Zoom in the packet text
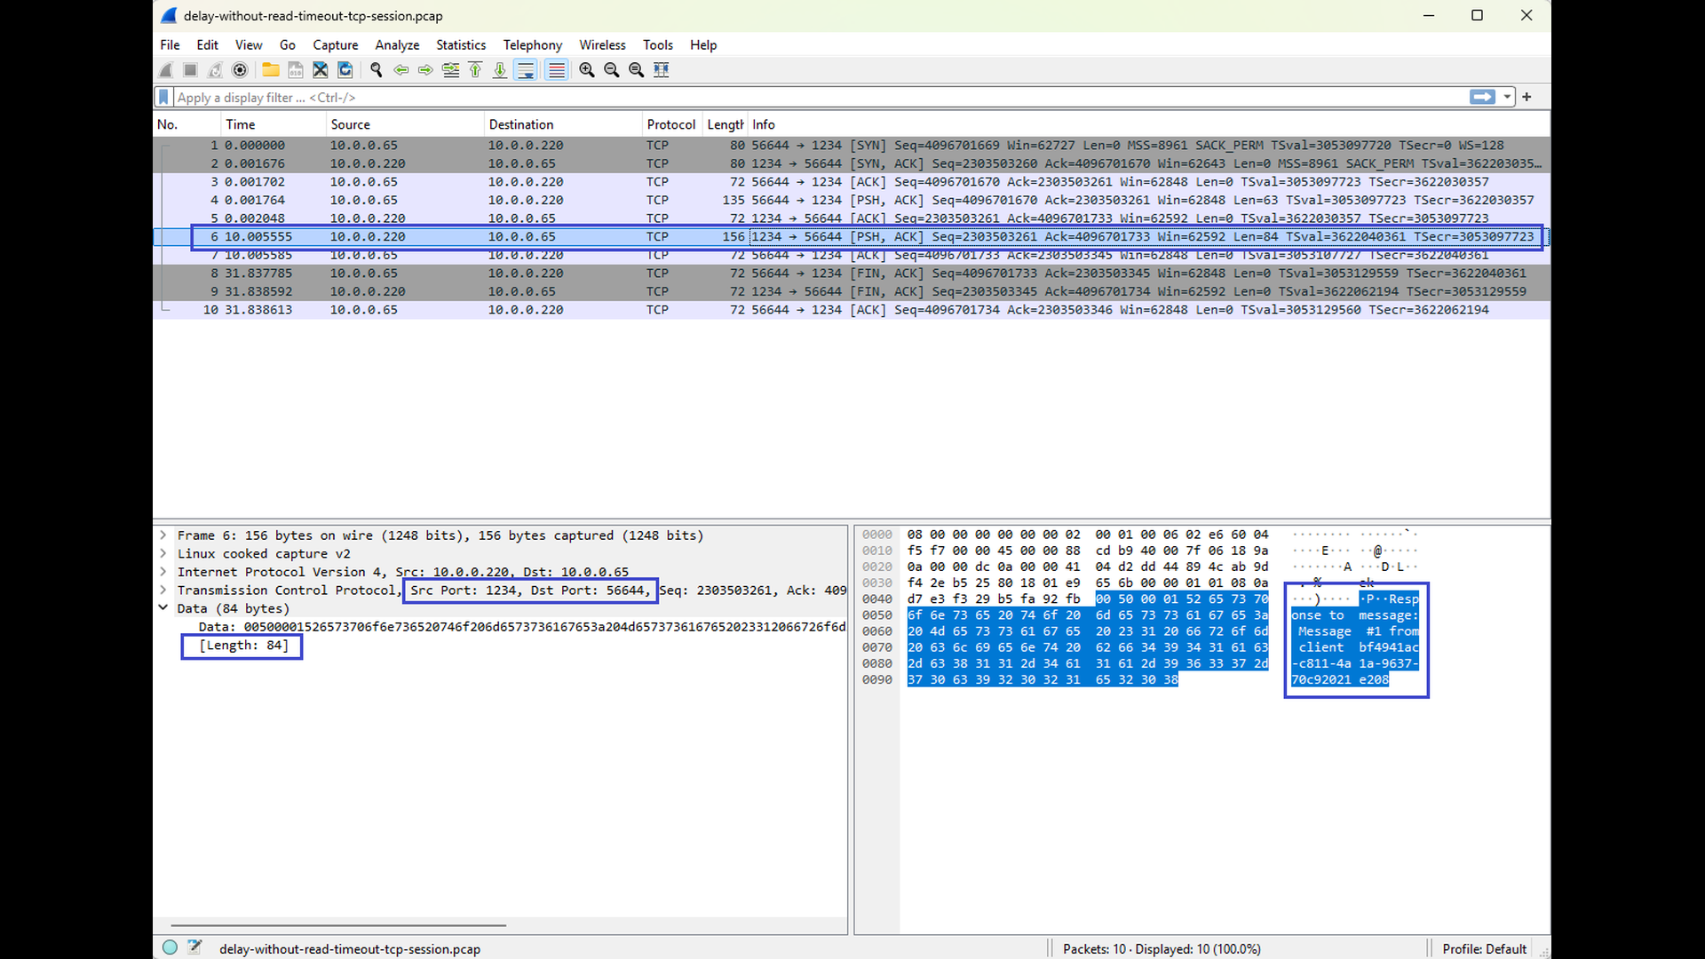 coord(587,70)
